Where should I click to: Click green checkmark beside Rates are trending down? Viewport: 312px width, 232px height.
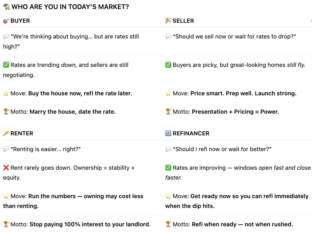[x=6, y=65]
